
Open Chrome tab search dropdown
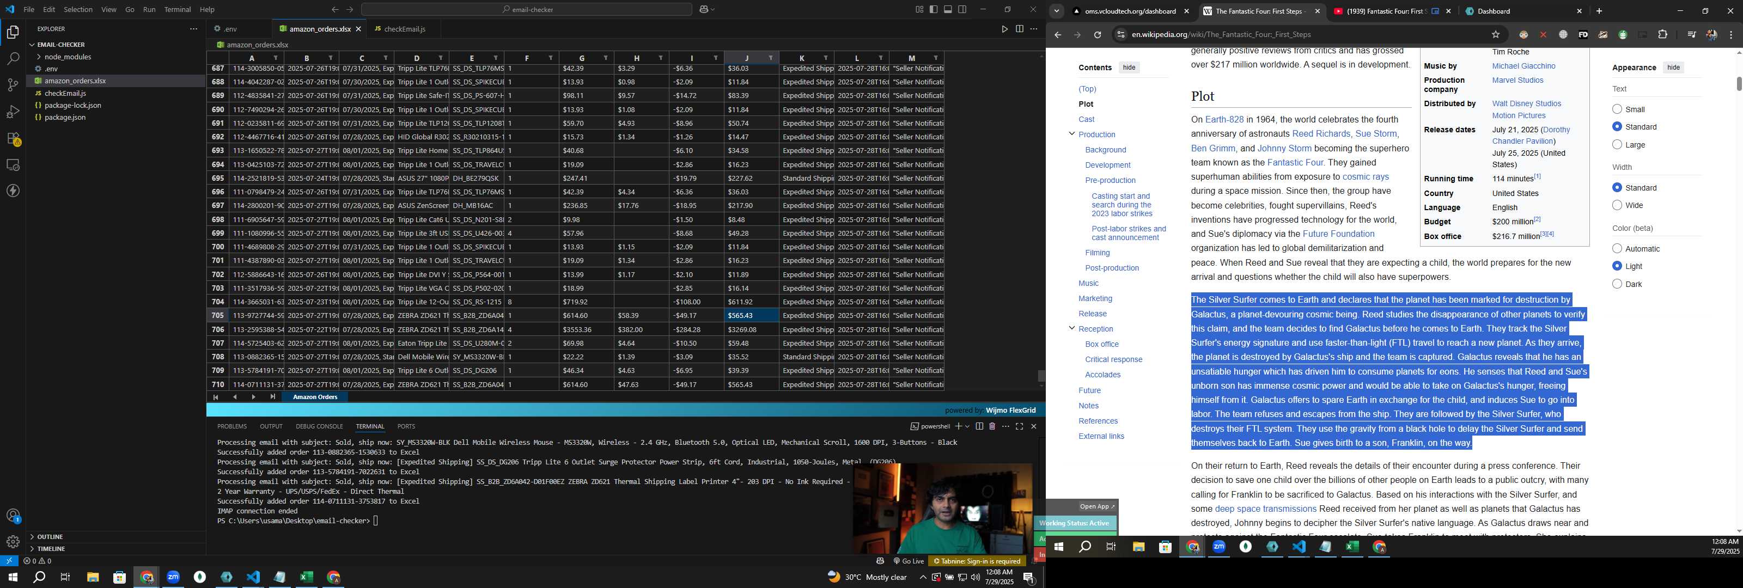(1056, 11)
